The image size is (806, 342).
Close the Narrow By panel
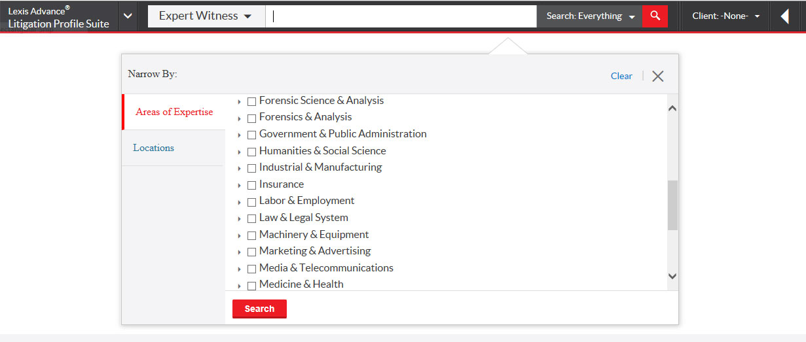658,76
